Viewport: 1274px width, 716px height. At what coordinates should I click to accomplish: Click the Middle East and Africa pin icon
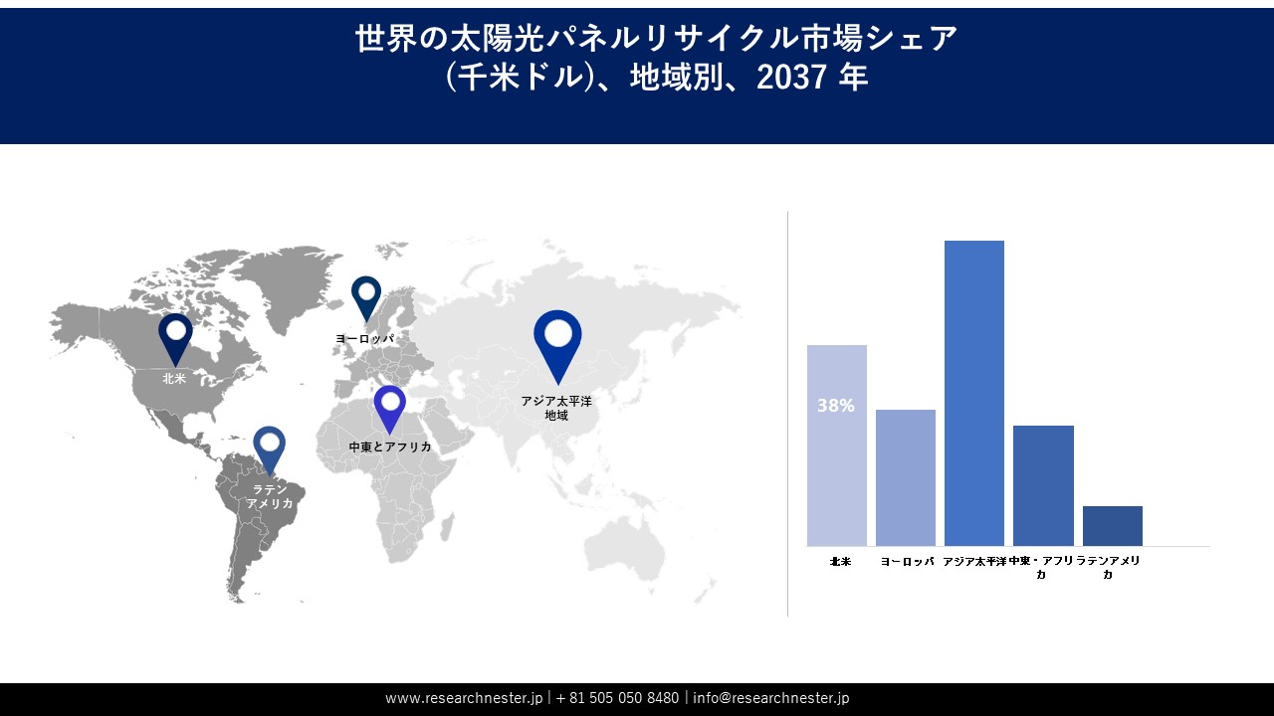(389, 409)
